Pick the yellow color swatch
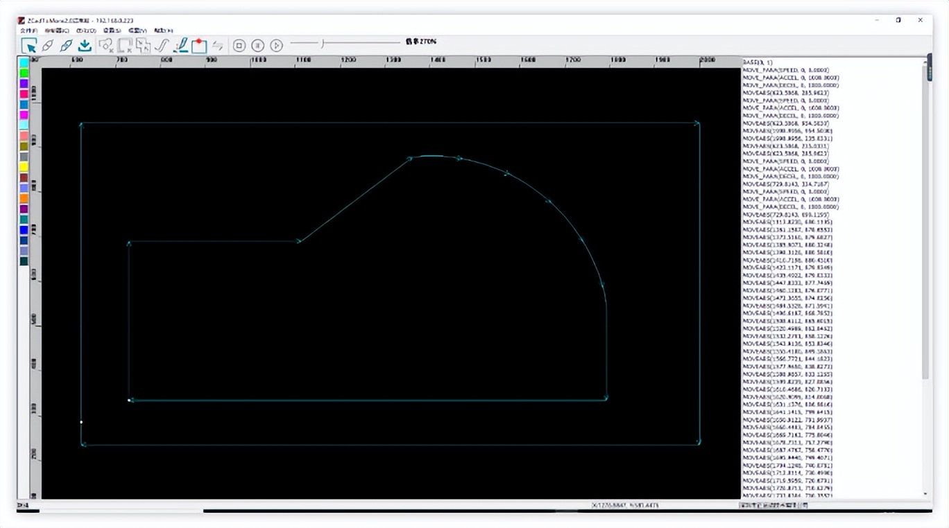The width and height of the screenshot is (949, 528). pyautogui.click(x=24, y=167)
